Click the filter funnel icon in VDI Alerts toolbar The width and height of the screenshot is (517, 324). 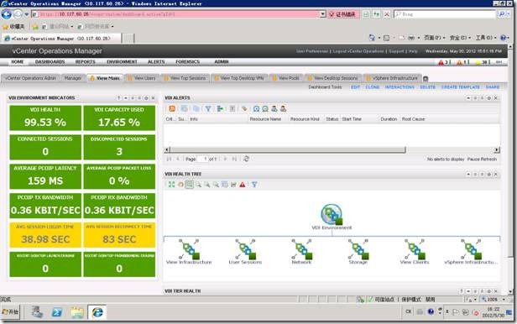(208, 109)
